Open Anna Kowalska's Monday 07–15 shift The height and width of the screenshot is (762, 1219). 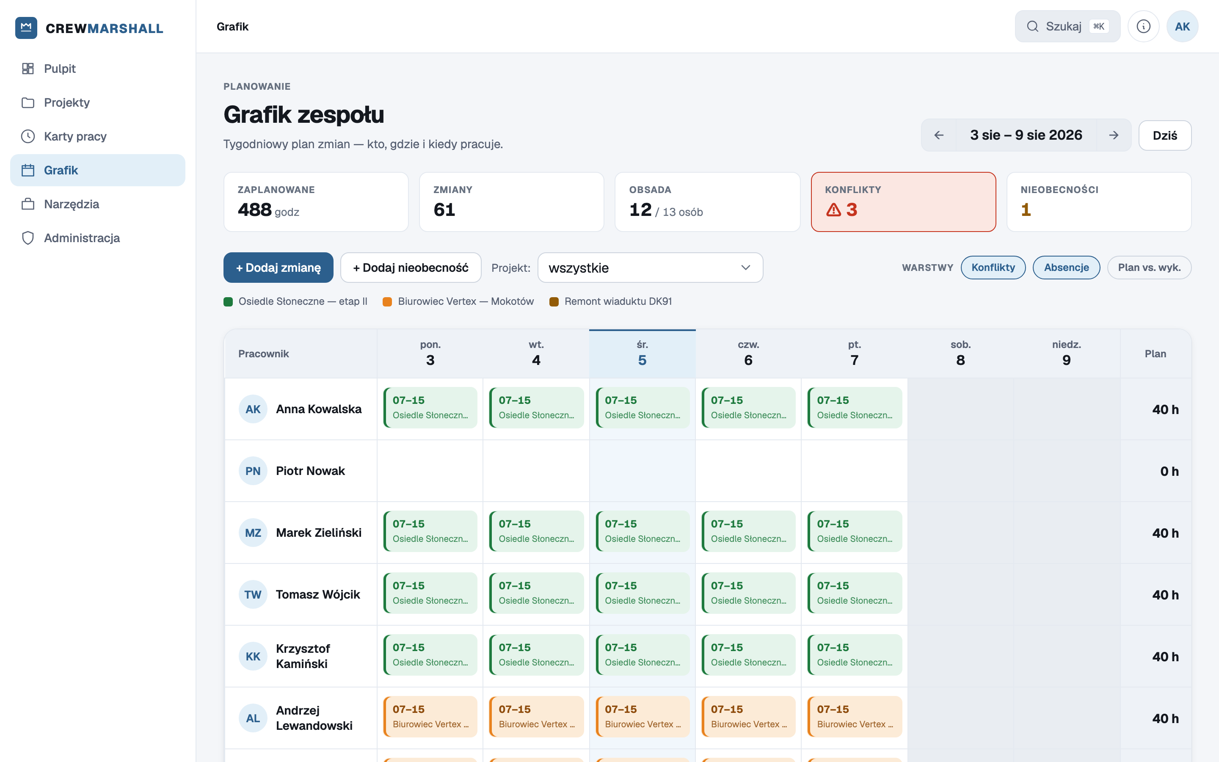coord(430,408)
